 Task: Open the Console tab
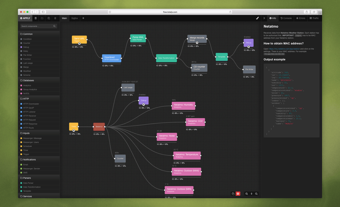(x=286, y=18)
